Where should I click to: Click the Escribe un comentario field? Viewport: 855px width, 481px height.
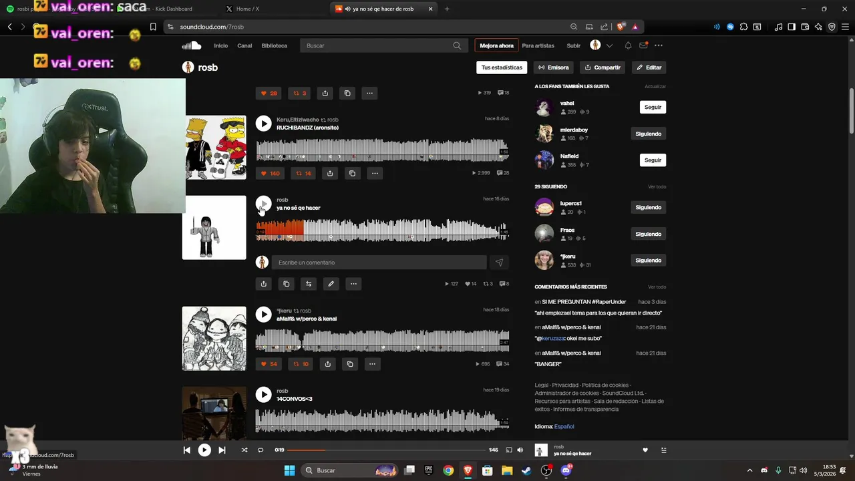click(x=379, y=263)
